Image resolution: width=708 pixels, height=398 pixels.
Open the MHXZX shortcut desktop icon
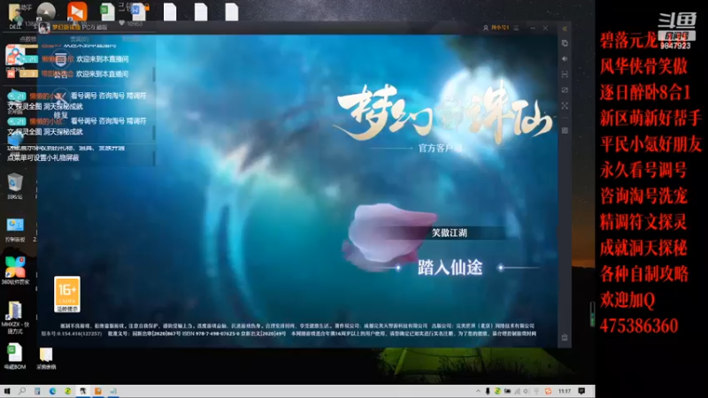click(15, 318)
